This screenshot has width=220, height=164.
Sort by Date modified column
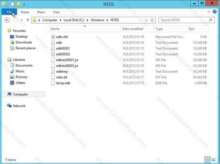tap(133, 29)
